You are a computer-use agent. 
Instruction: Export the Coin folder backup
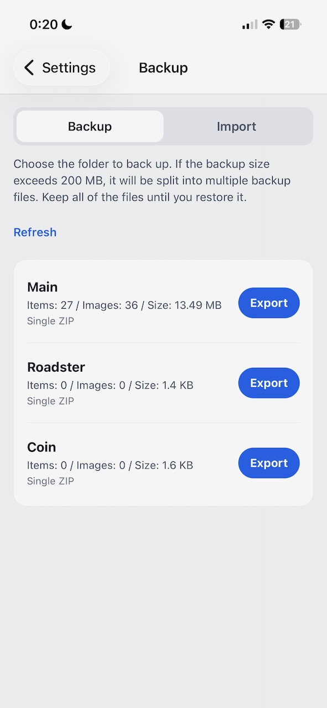click(269, 463)
